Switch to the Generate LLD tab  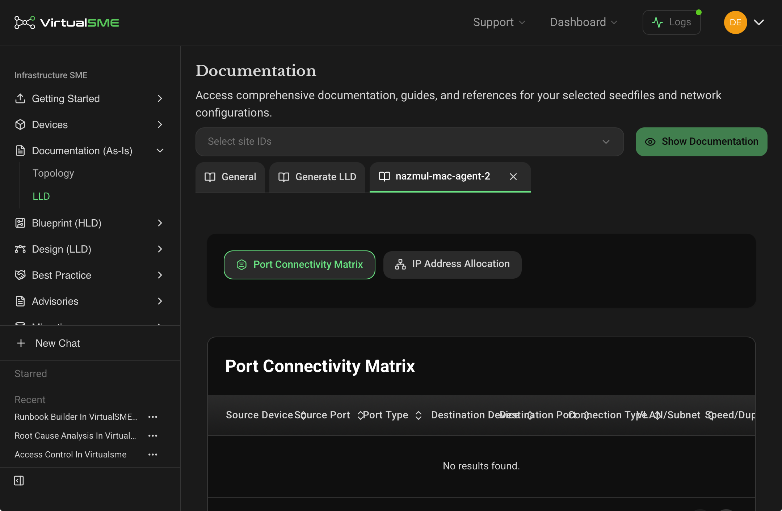[x=317, y=177]
